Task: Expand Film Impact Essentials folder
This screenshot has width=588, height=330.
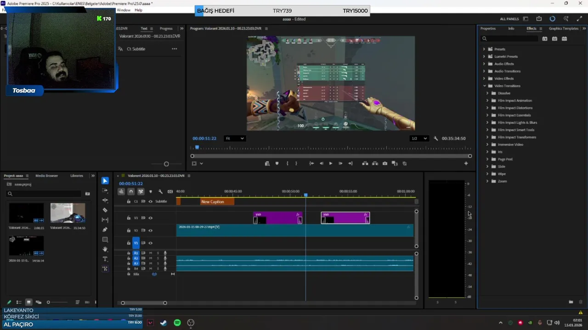Action: (487, 115)
